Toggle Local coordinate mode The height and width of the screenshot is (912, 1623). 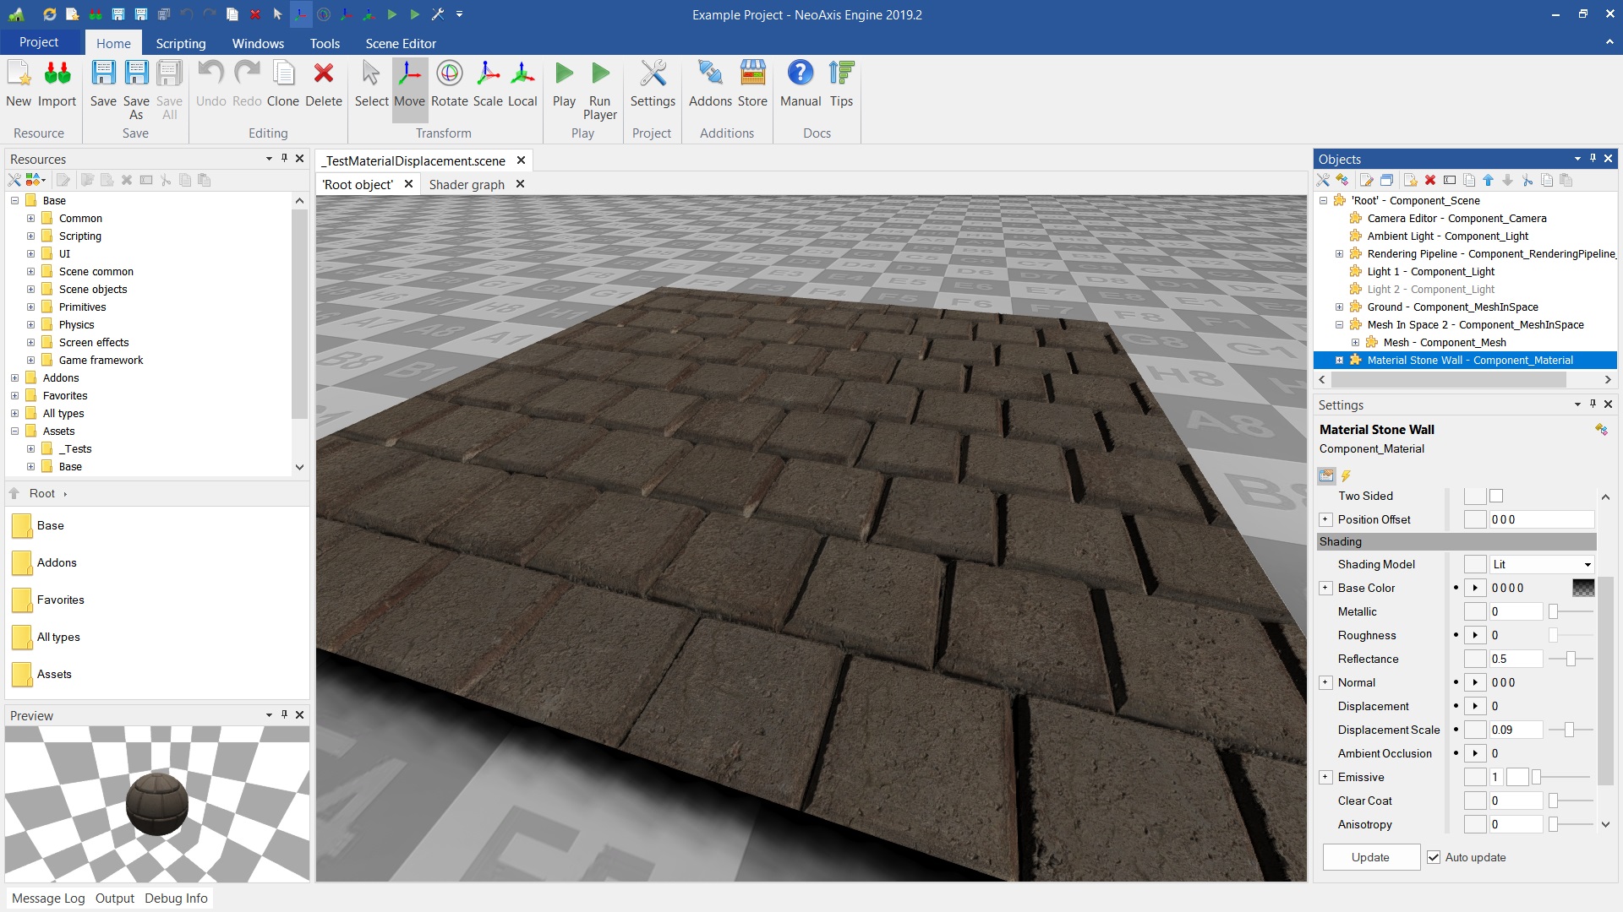click(522, 74)
